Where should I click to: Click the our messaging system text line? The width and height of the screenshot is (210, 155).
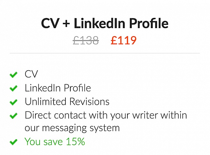(x=72, y=128)
